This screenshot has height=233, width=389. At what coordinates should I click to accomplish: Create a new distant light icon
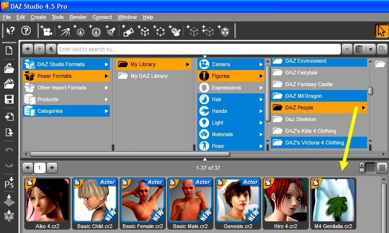pyautogui.click(x=64, y=31)
